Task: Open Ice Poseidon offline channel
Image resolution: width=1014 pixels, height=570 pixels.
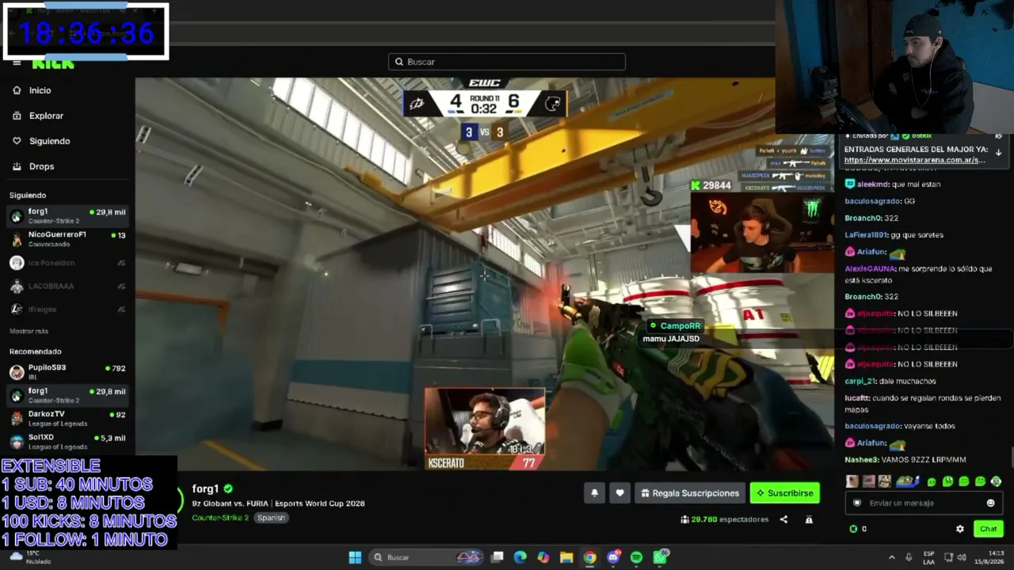Action: (67, 263)
